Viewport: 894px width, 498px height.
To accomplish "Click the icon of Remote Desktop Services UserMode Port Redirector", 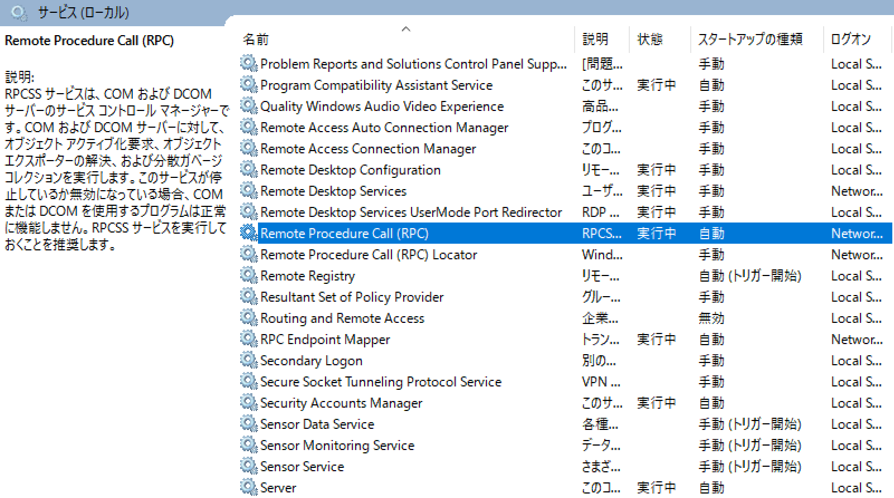I will (248, 212).
